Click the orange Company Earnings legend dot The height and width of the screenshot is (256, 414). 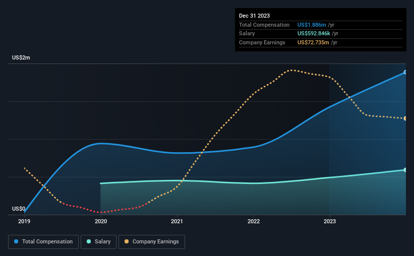[127, 241]
